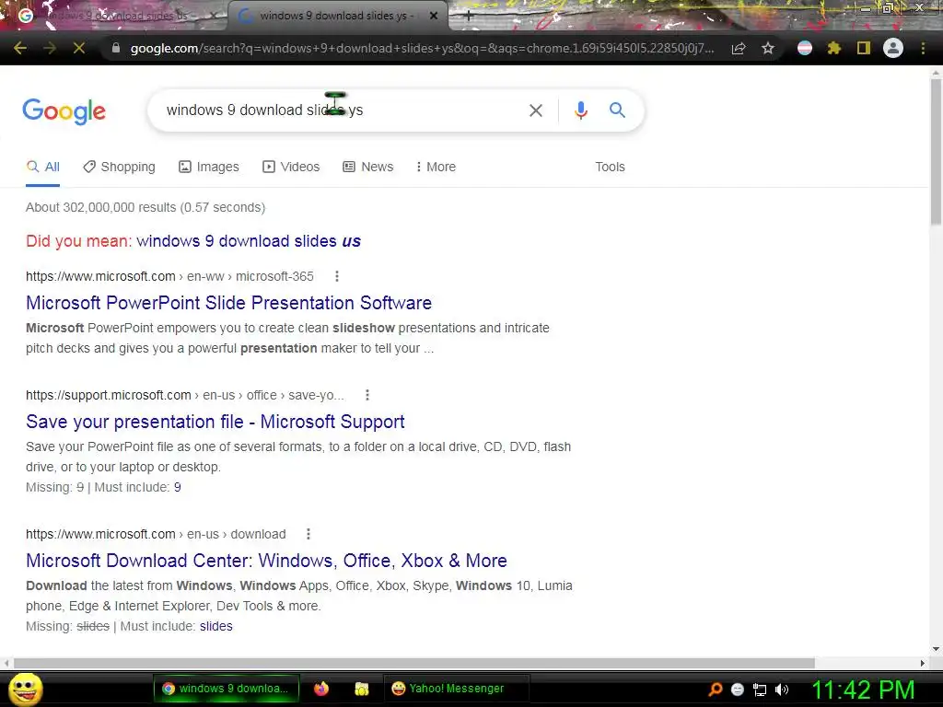Image resolution: width=943 pixels, height=707 pixels.
Task: Select the Chrome window taskbar button
Action: [x=227, y=689]
